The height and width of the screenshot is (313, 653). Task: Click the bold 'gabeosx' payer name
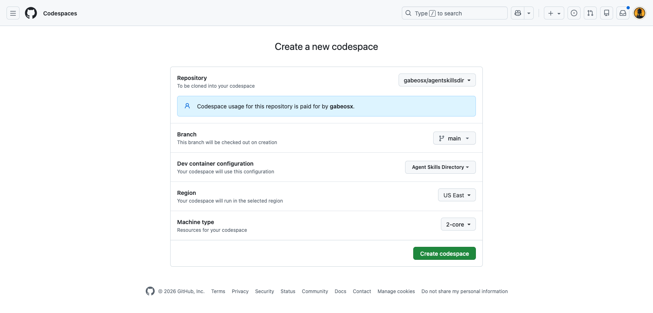pos(341,106)
